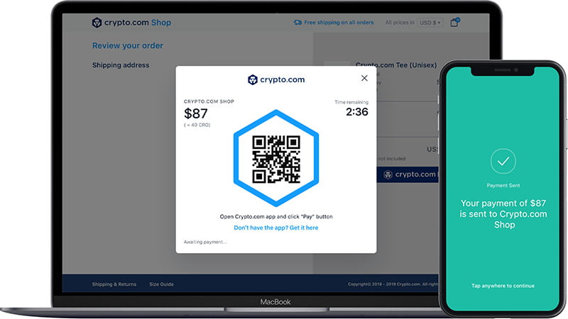
Task: Click the crypto.com logo in payment dialog
Action: click(276, 79)
